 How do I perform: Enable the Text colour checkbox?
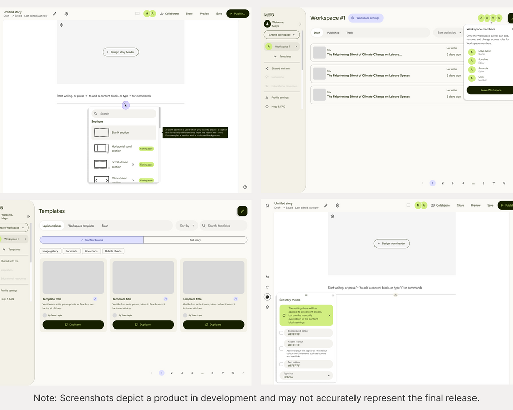(x=281, y=364)
